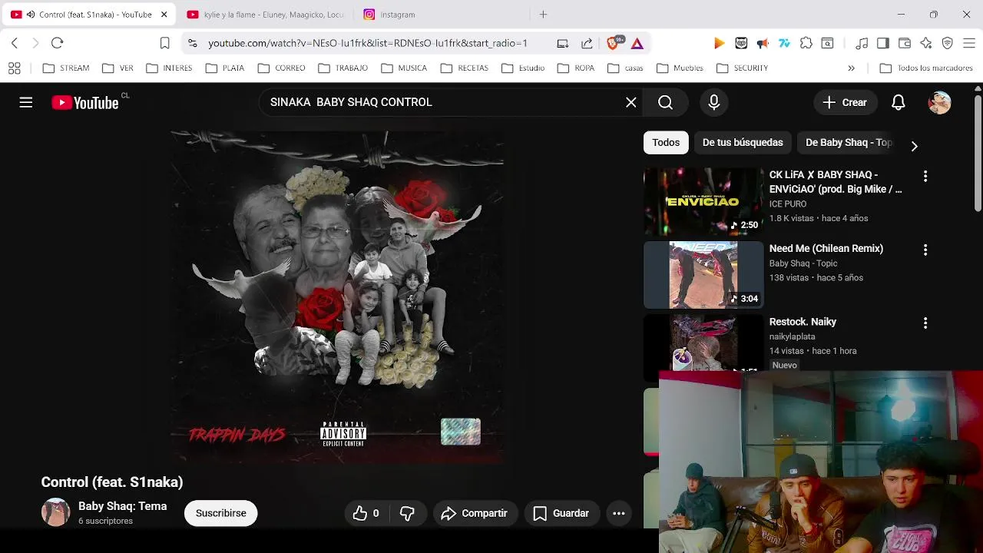Click the megaphone extension icon
This screenshot has width=983, height=553.
pos(763,43)
